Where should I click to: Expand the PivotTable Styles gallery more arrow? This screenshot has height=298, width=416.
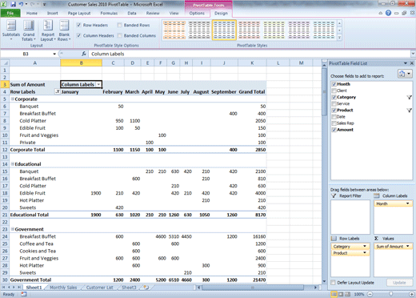point(339,38)
